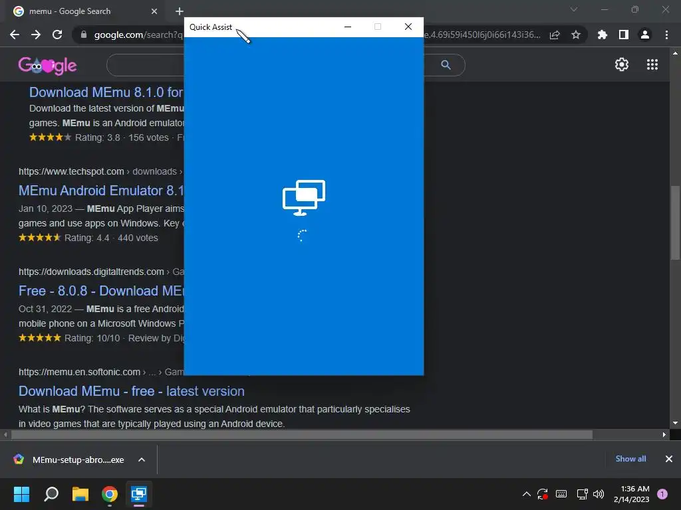
Task: Close the Quick Assist window
Action: (x=408, y=27)
